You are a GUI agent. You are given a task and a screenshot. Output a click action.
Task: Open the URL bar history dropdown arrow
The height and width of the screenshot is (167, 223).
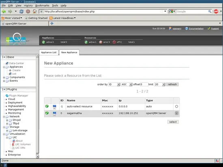[165, 11]
